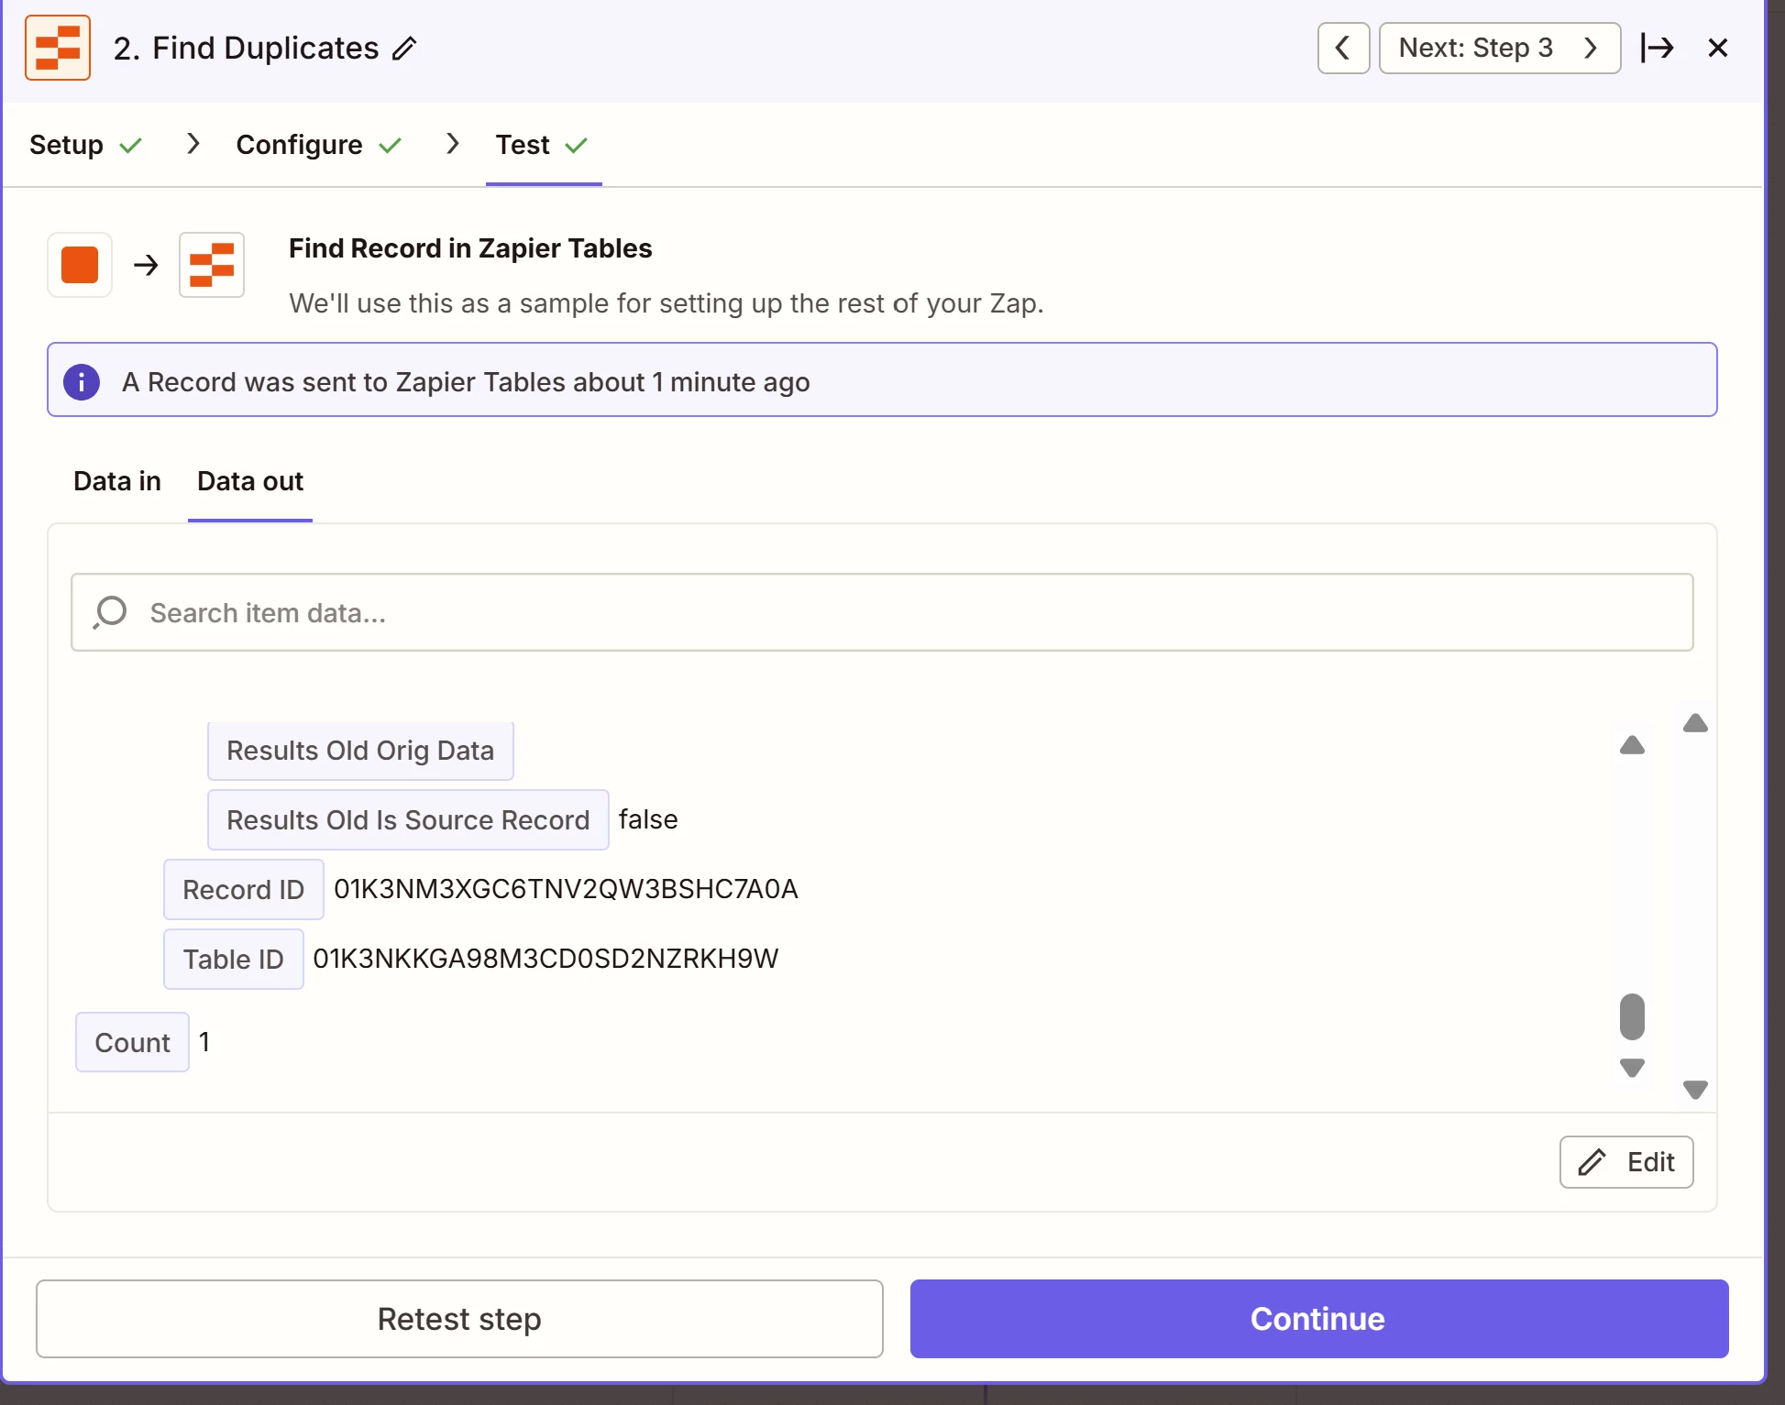Screen dimensions: 1785x1405
Task: Click the 'false' value
Action: [x=648, y=819]
